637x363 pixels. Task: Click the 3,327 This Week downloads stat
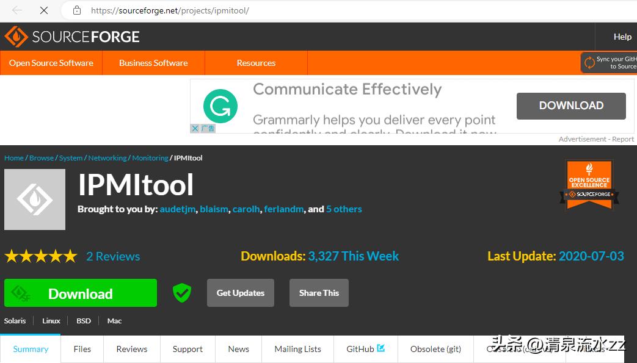(354, 256)
